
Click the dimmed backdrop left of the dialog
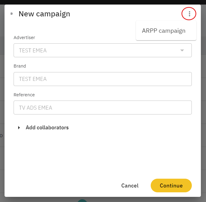pos(2,91)
